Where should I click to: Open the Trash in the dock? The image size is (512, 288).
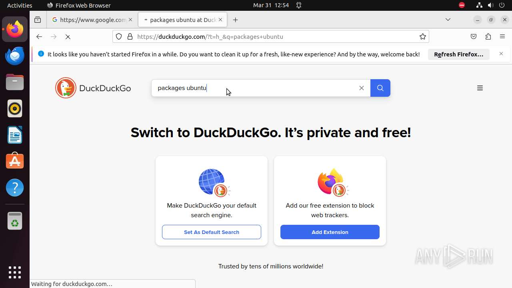click(15, 221)
